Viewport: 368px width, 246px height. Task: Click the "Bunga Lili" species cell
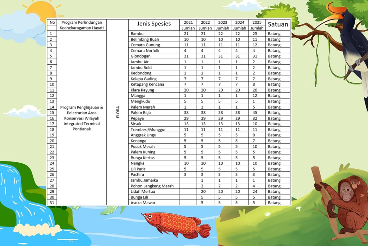tap(154, 197)
